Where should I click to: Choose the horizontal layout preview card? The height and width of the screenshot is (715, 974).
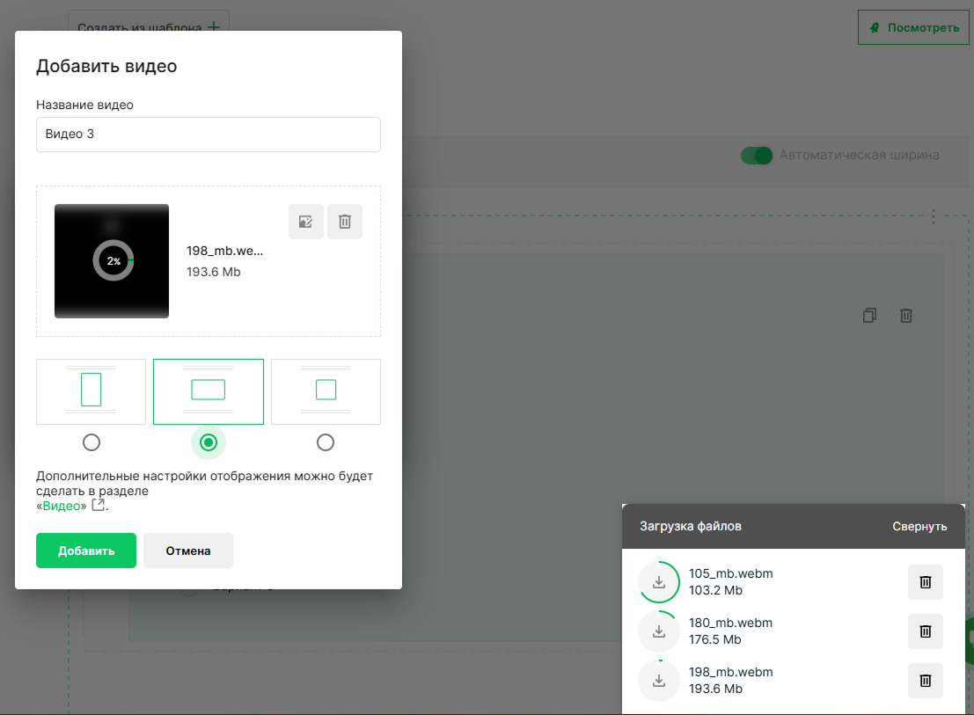click(x=209, y=391)
